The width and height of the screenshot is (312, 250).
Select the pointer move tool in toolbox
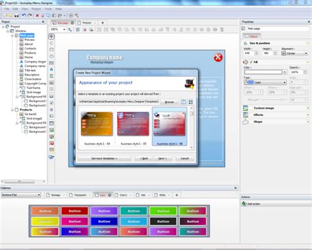click(x=51, y=36)
